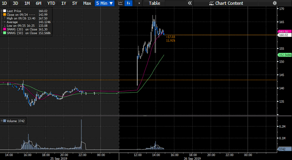
Task: Select the 1D time range
Action: coord(4,3)
